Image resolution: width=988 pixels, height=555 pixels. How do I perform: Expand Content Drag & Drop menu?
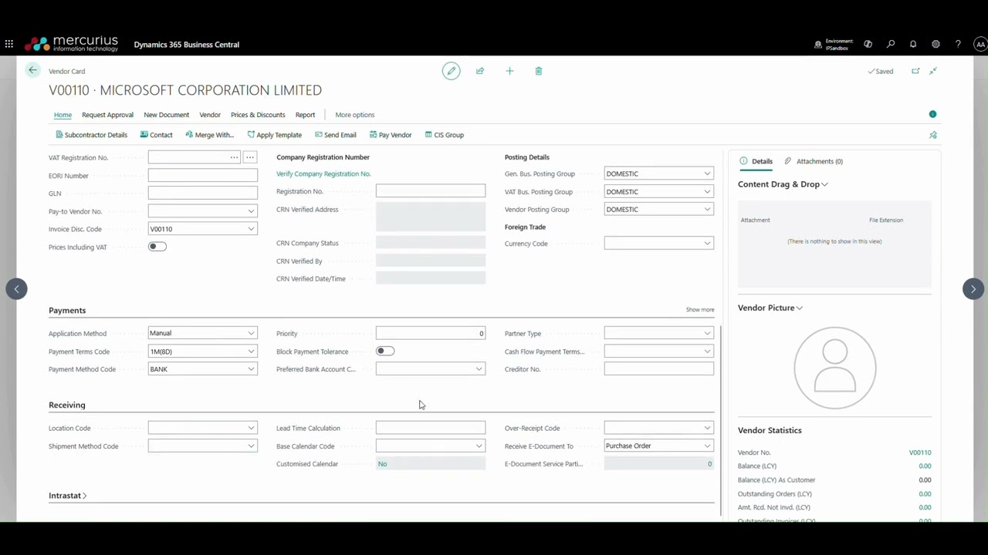coord(783,184)
